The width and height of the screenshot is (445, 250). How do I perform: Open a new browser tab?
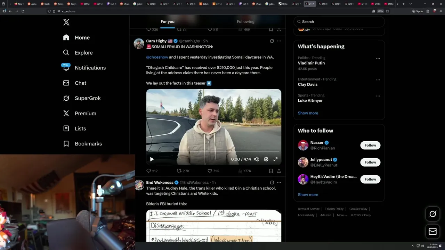point(403,4)
